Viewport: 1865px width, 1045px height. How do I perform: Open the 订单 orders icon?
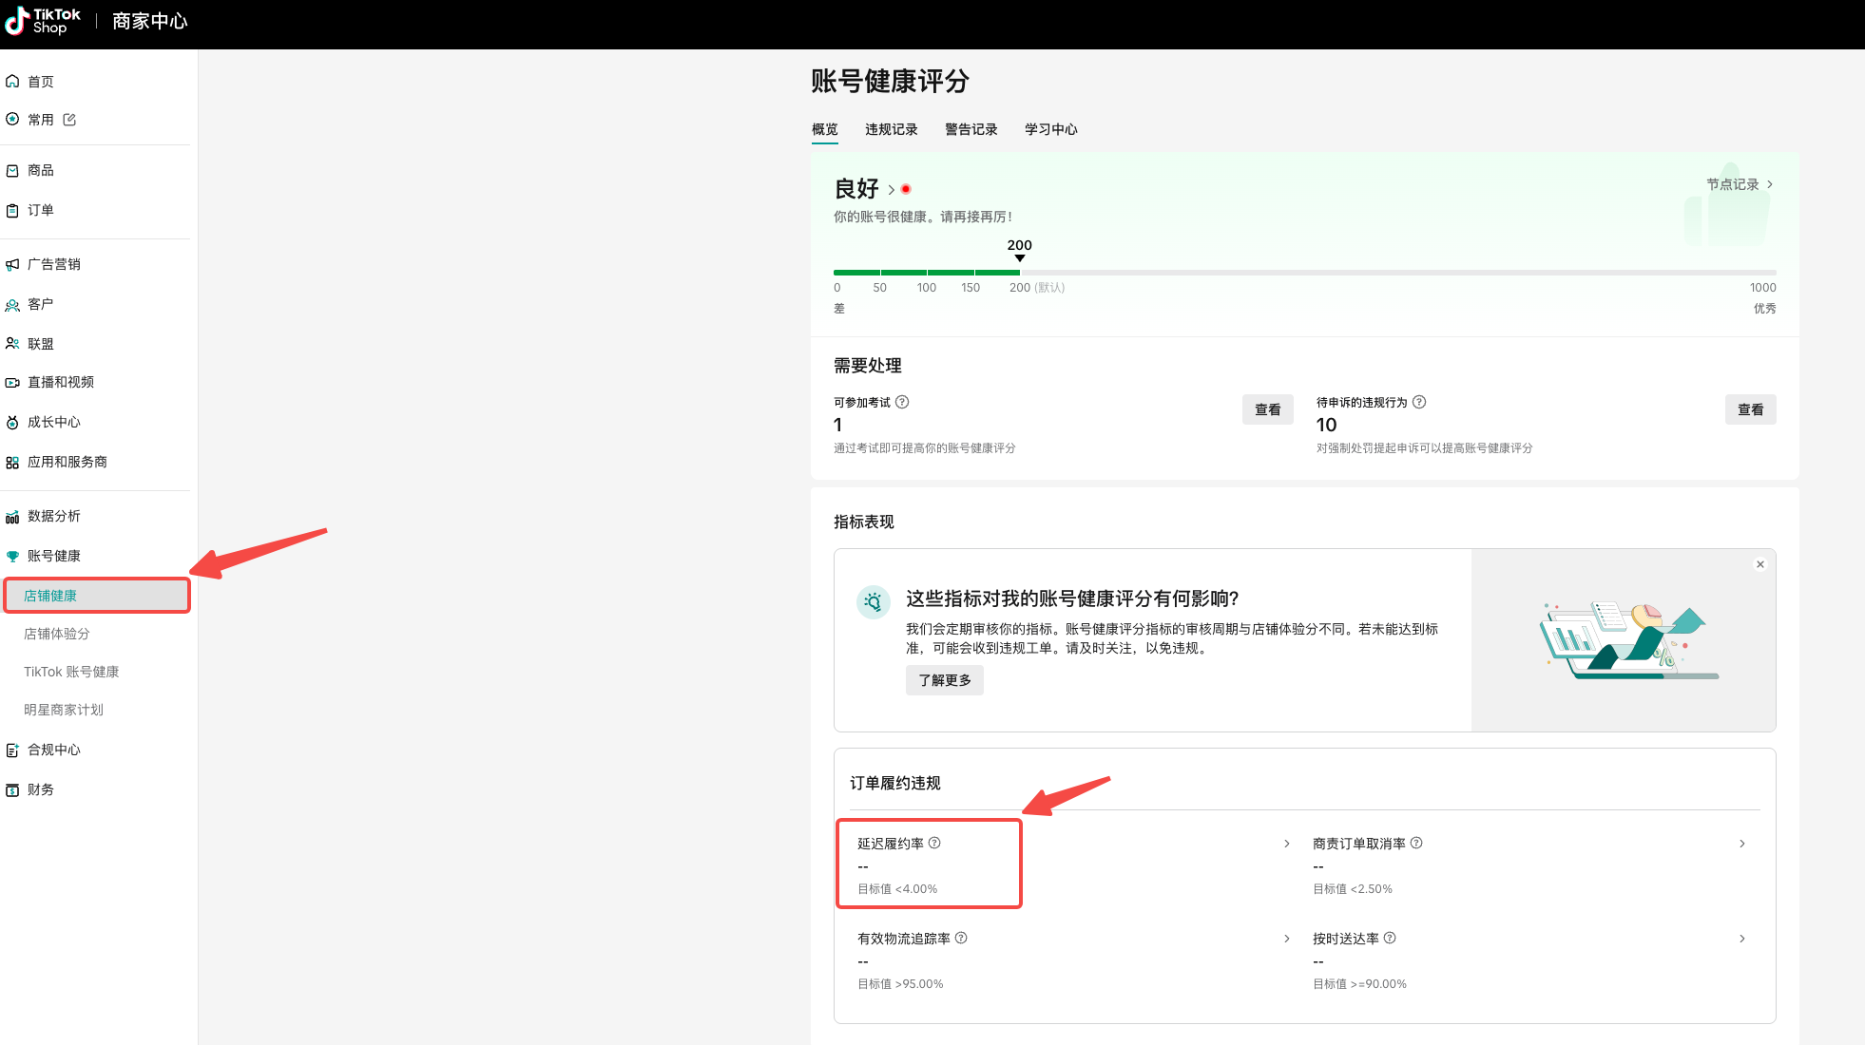(13, 209)
